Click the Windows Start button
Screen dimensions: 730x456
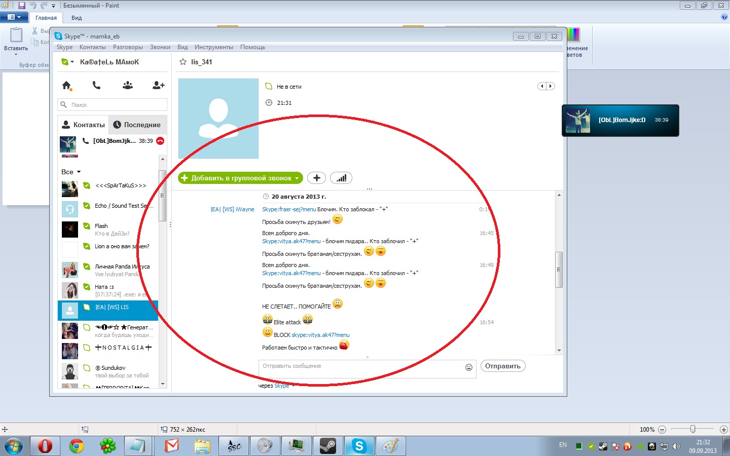click(x=14, y=446)
